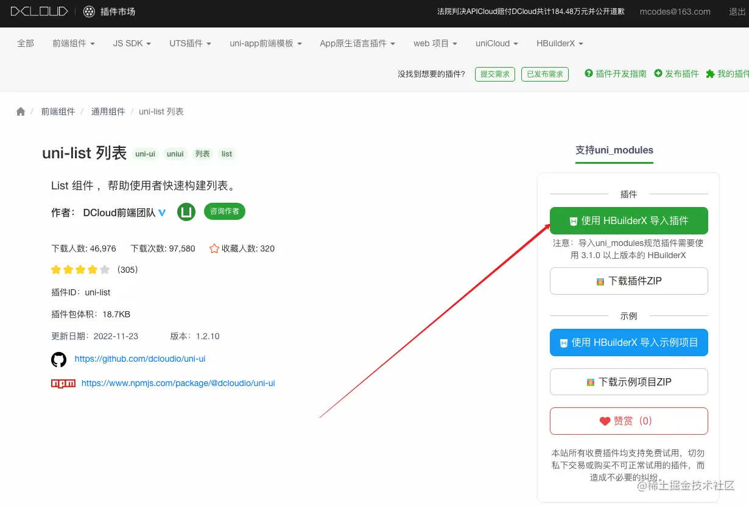
Task: Click the 赞赏 (0) button
Action: tap(629, 421)
